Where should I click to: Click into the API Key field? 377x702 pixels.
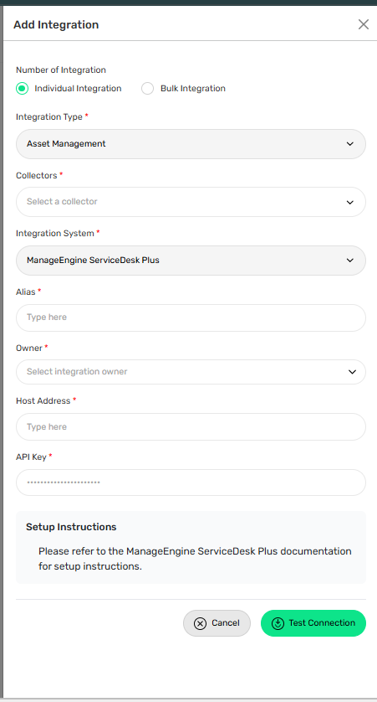click(191, 483)
